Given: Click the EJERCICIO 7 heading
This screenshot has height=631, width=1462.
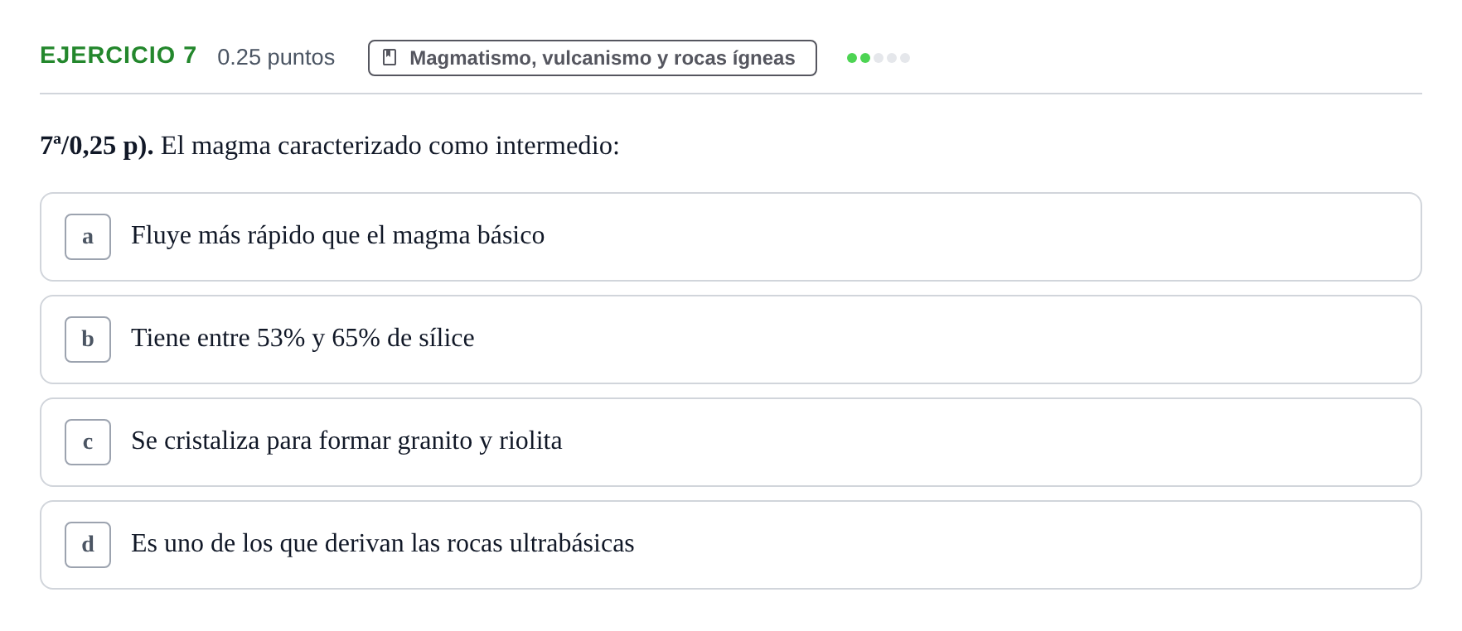Looking at the screenshot, I should 119,55.
